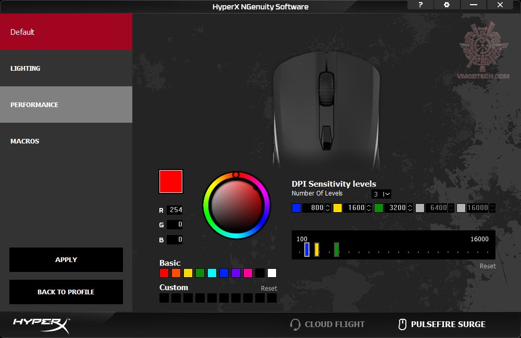Click the HyperX logo
The image size is (521, 338).
coord(42,325)
